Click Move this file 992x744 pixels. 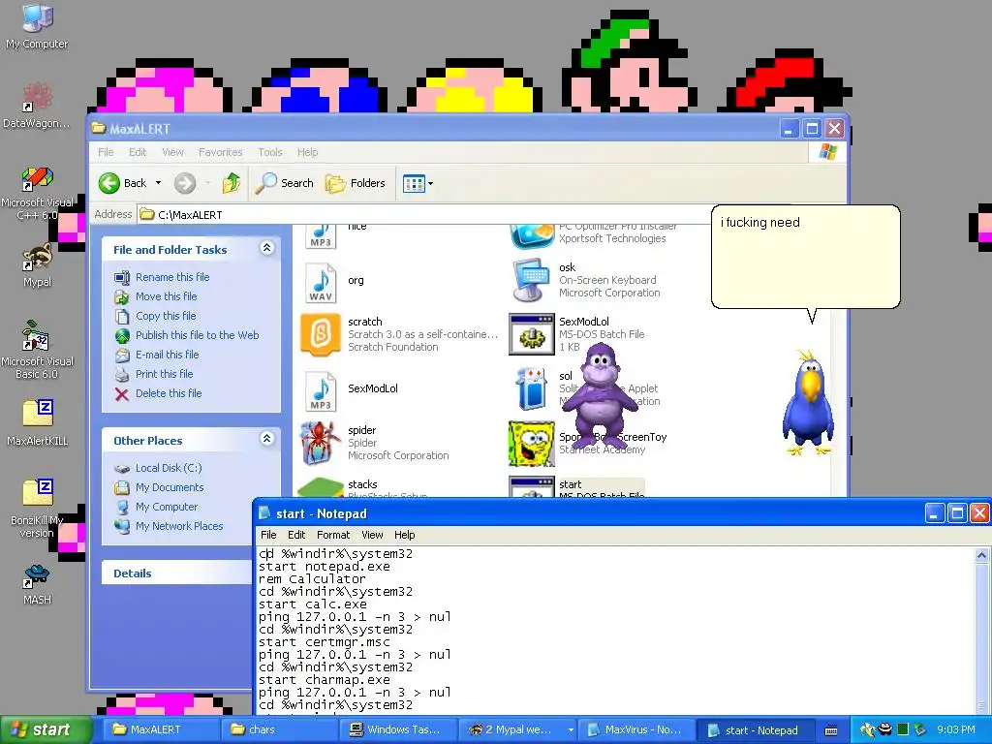point(166,296)
